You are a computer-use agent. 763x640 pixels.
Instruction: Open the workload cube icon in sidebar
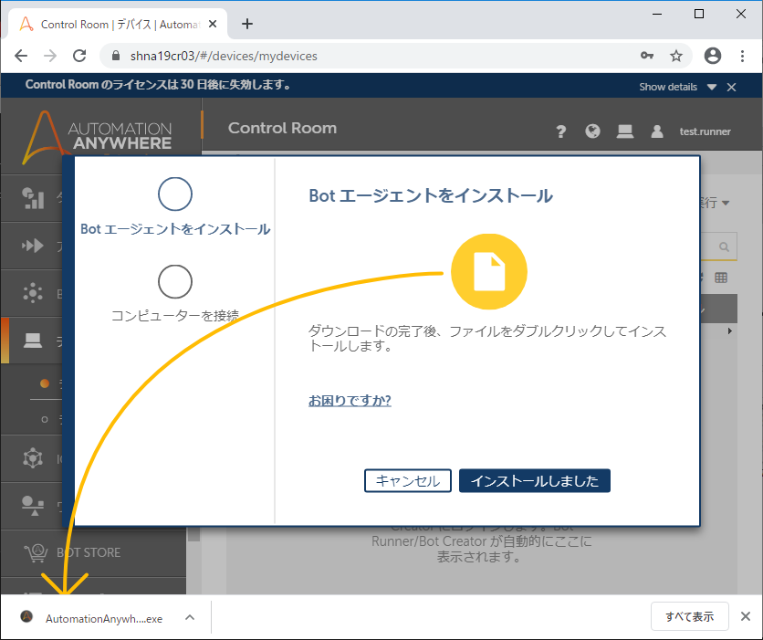click(x=33, y=458)
